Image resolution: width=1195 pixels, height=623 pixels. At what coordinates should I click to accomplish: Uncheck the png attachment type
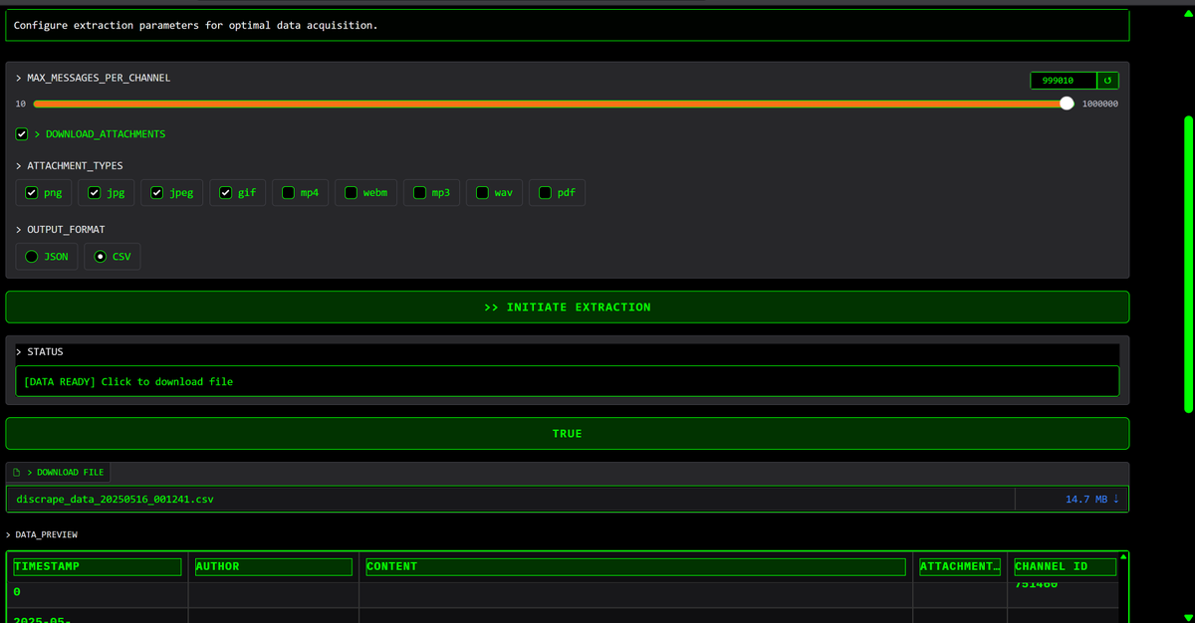(x=32, y=193)
